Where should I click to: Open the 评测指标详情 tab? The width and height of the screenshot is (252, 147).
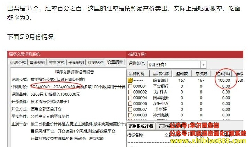[x=140, y=126]
